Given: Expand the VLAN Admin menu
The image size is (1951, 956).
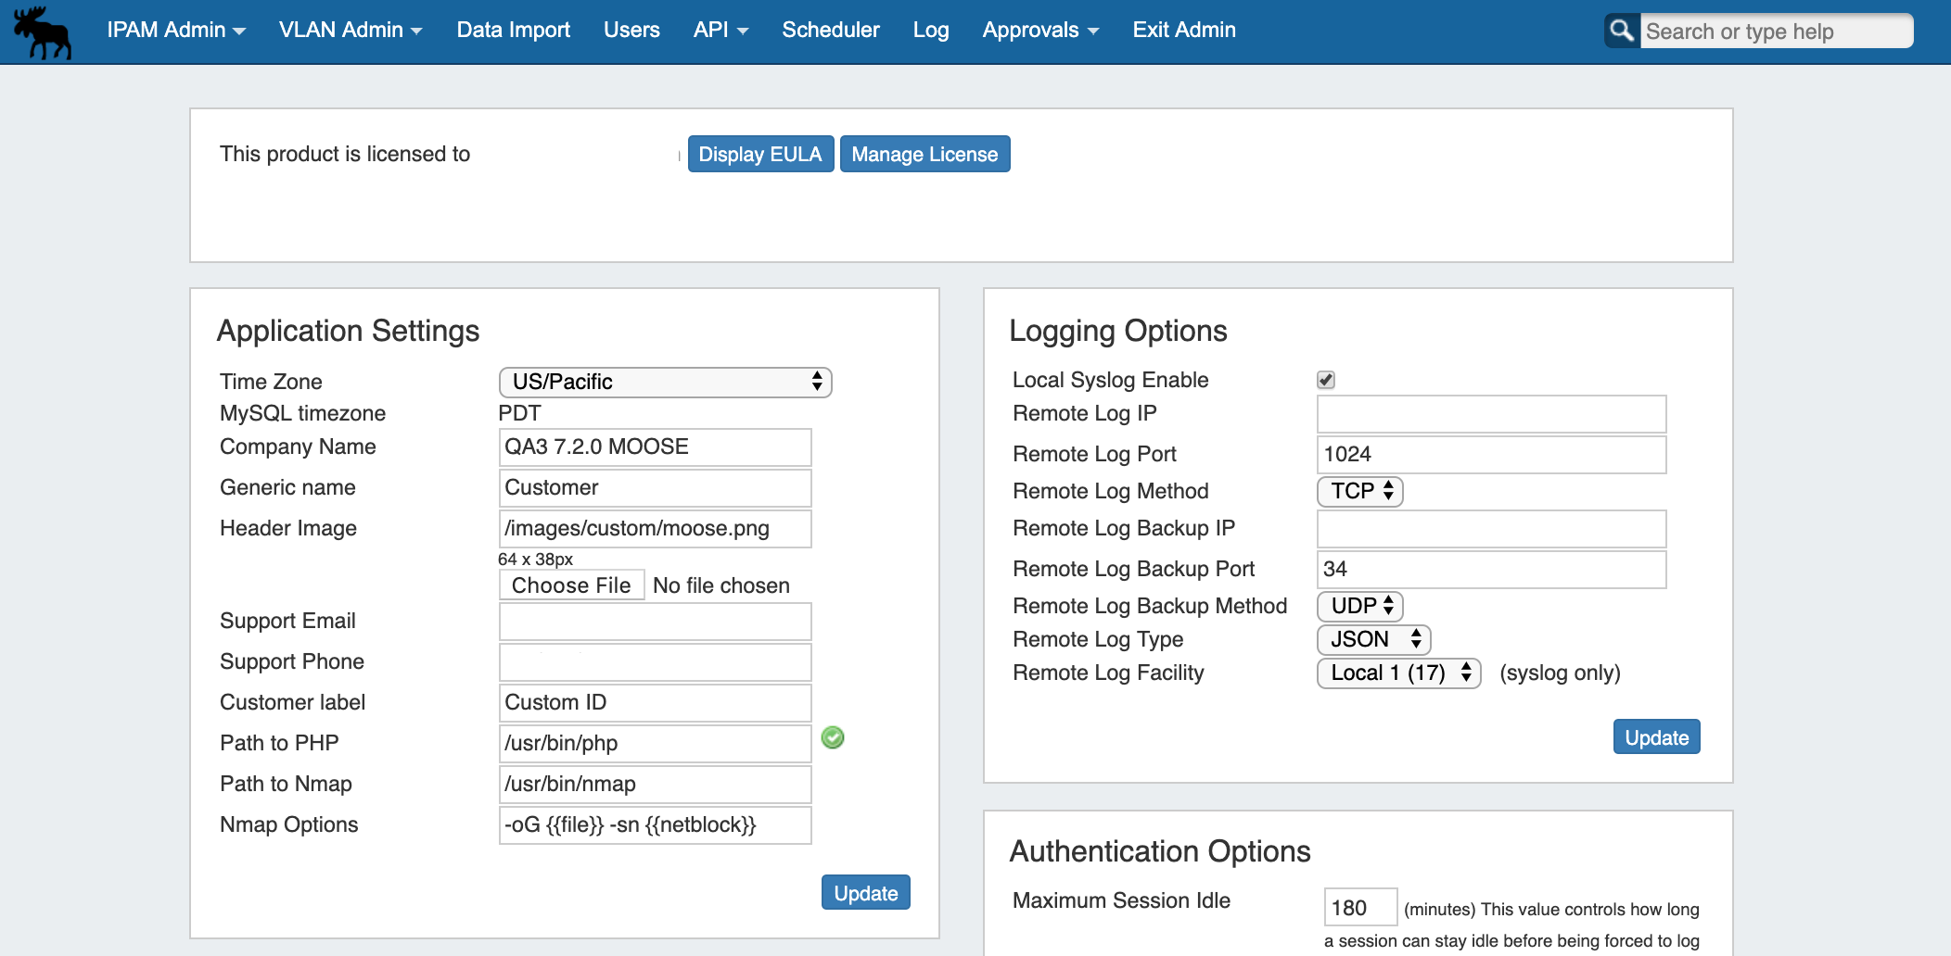Looking at the screenshot, I should 351,30.
